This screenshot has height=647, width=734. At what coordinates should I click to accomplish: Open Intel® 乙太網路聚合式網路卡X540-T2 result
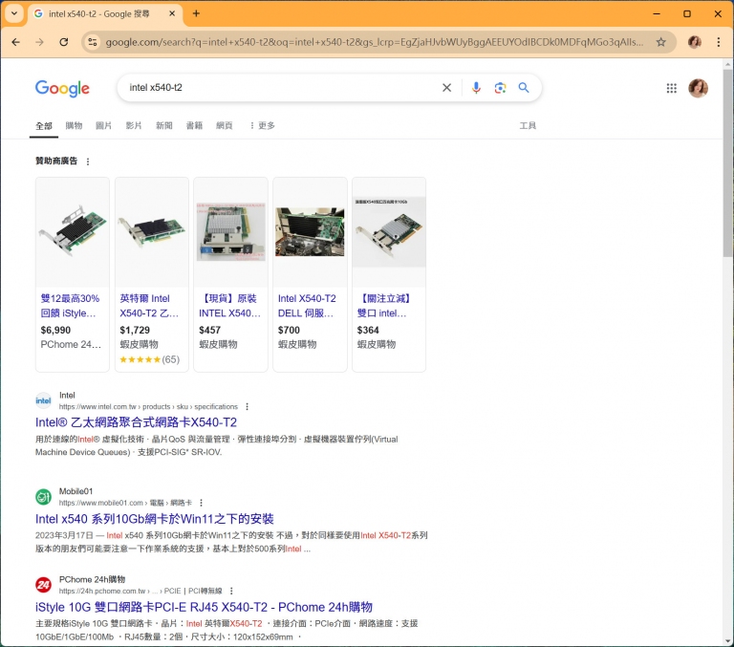[137, 422]
